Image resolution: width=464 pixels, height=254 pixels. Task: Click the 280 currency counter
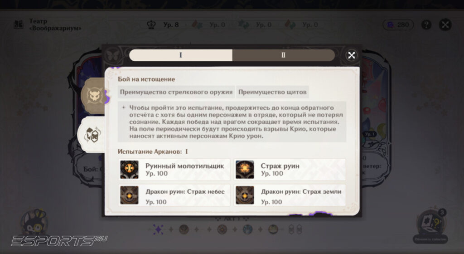(398, 25)
